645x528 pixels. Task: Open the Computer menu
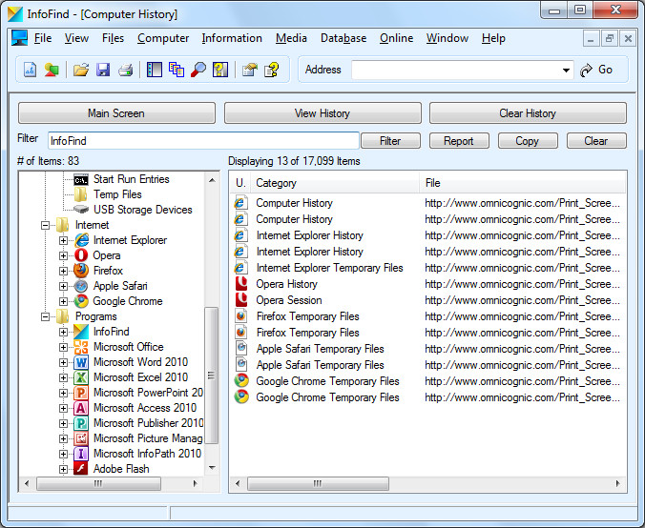pos(163,38)
